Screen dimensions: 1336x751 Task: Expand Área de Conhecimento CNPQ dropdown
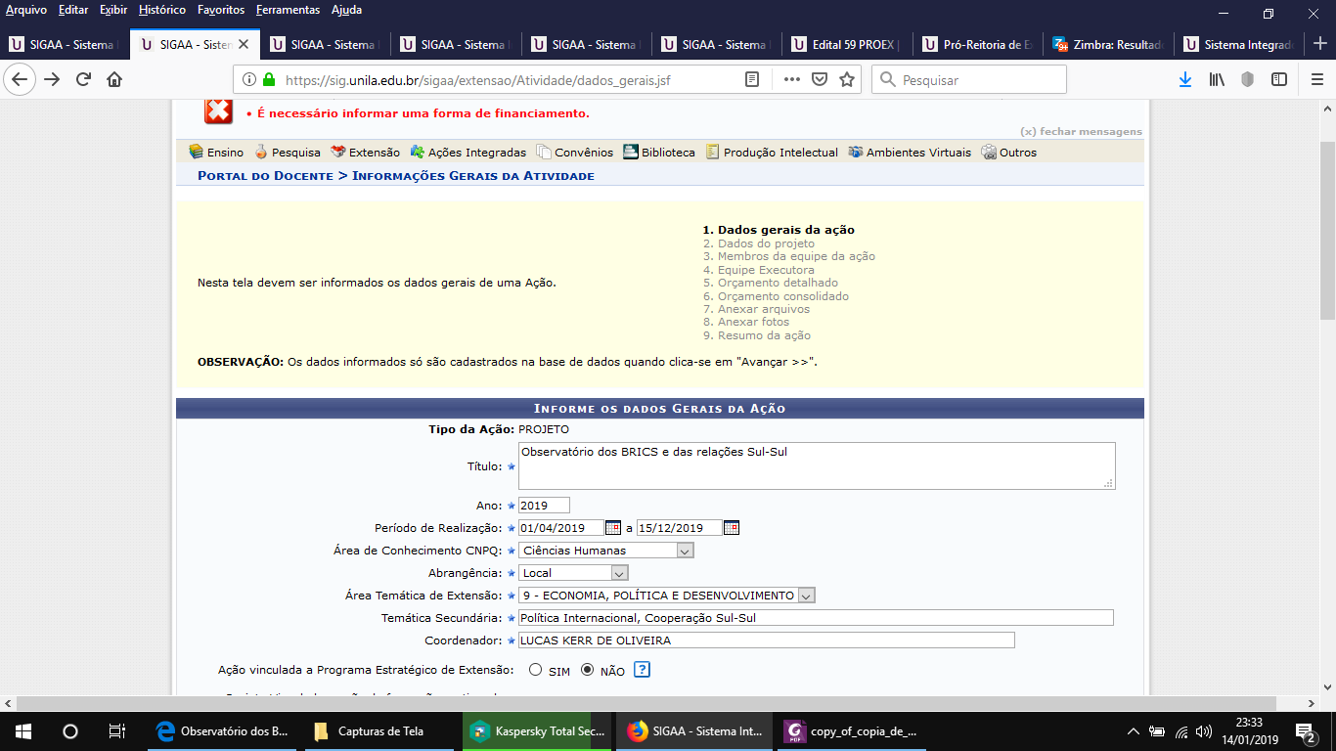(685, 551)
